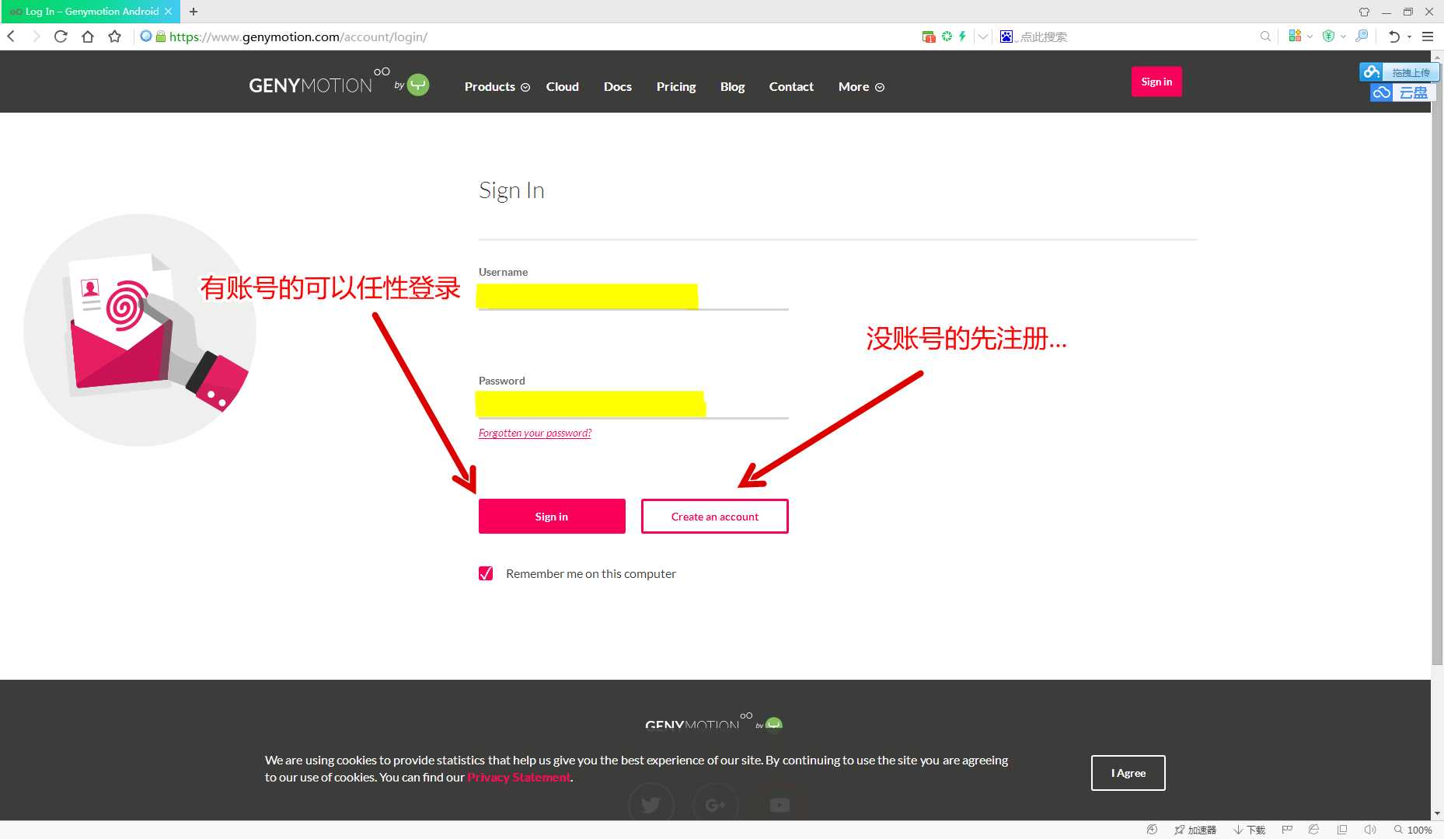Open the Cloud menu item
This screenshot has width=1444, height=839.
[x=563, y=86]
